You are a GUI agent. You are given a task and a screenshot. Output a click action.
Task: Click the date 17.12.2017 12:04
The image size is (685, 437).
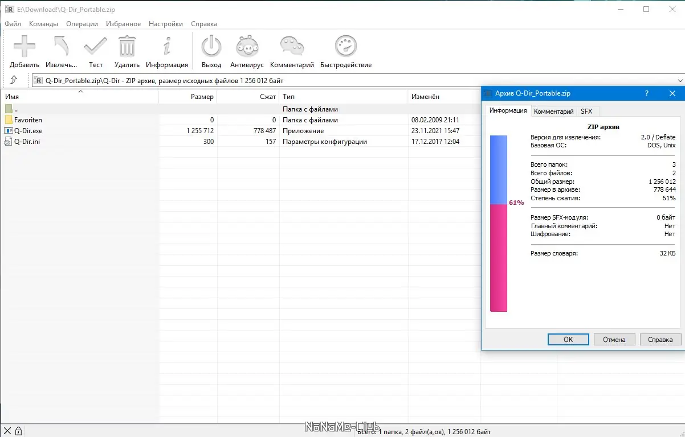tap(435, 142)
